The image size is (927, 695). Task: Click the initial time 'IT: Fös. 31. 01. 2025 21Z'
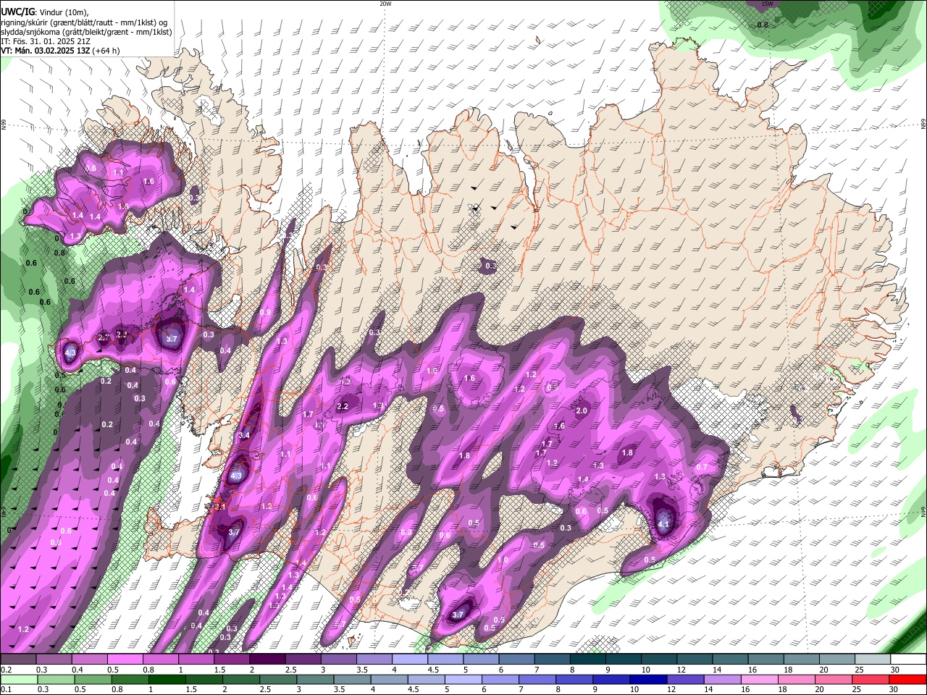click(46, 41)
